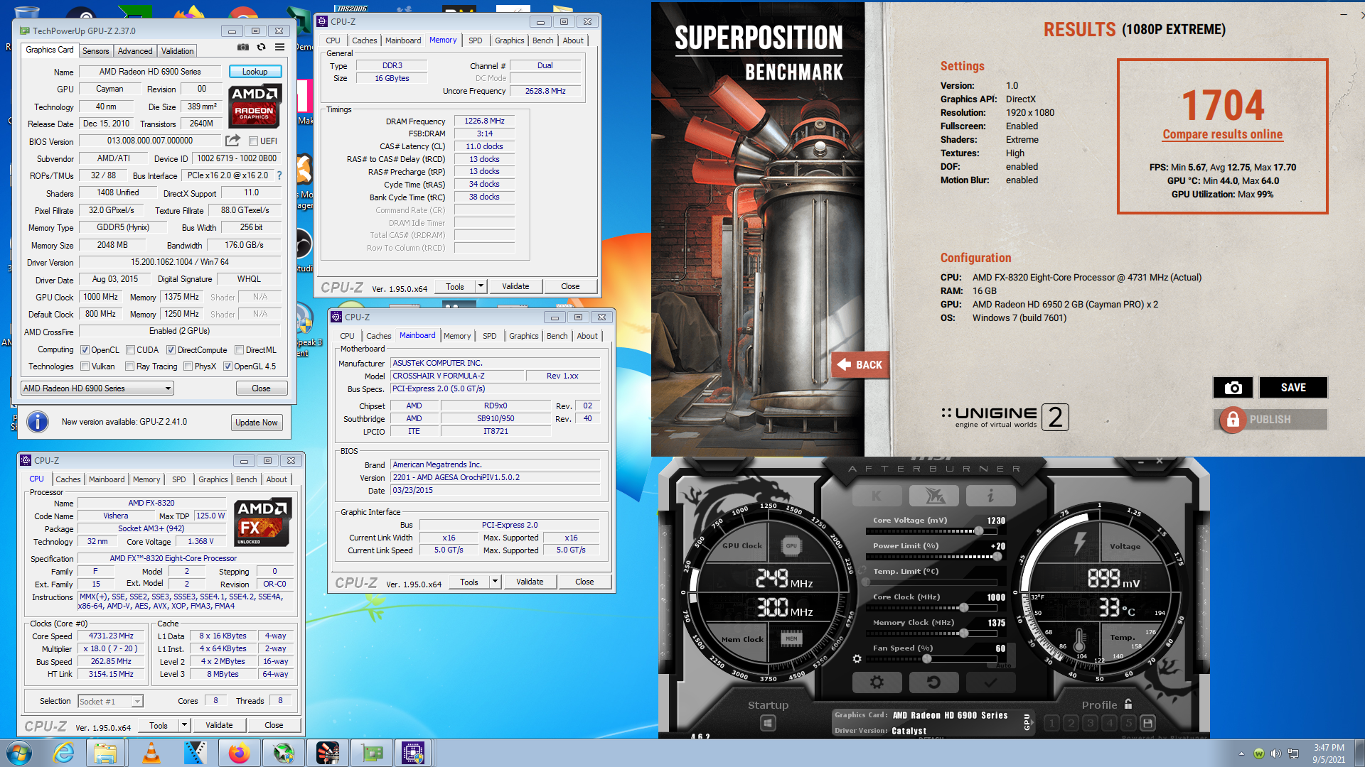
Task: Click the Core Clock slider handle
Action: pyautogui.click(x=963, y=608)
